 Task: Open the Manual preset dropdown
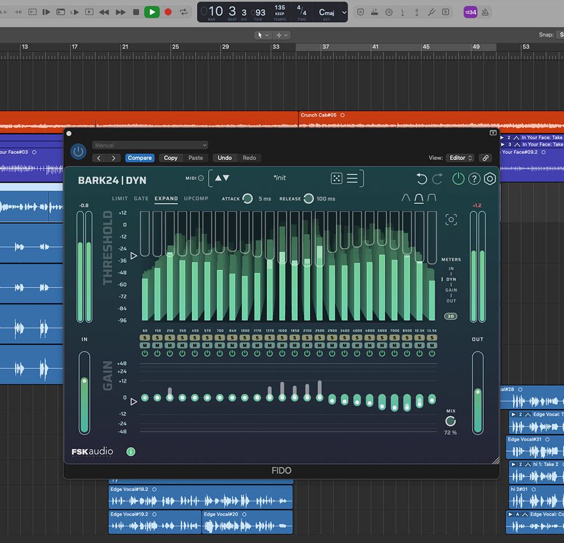pyautogui.click(x=150, y=145)
